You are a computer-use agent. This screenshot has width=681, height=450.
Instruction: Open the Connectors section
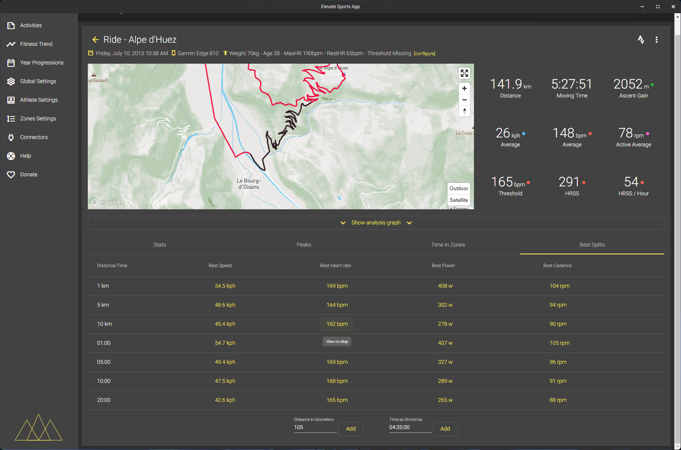(34, 137)
